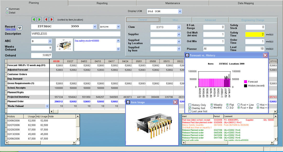Screen dimensions: 283x152
Task: Open the Display UOM dropdown
Action: [180, 11]
